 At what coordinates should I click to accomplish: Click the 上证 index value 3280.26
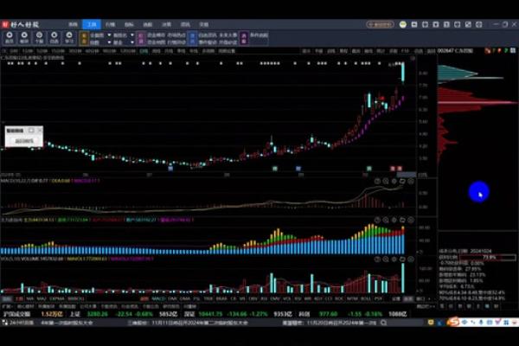coord(97,314)
